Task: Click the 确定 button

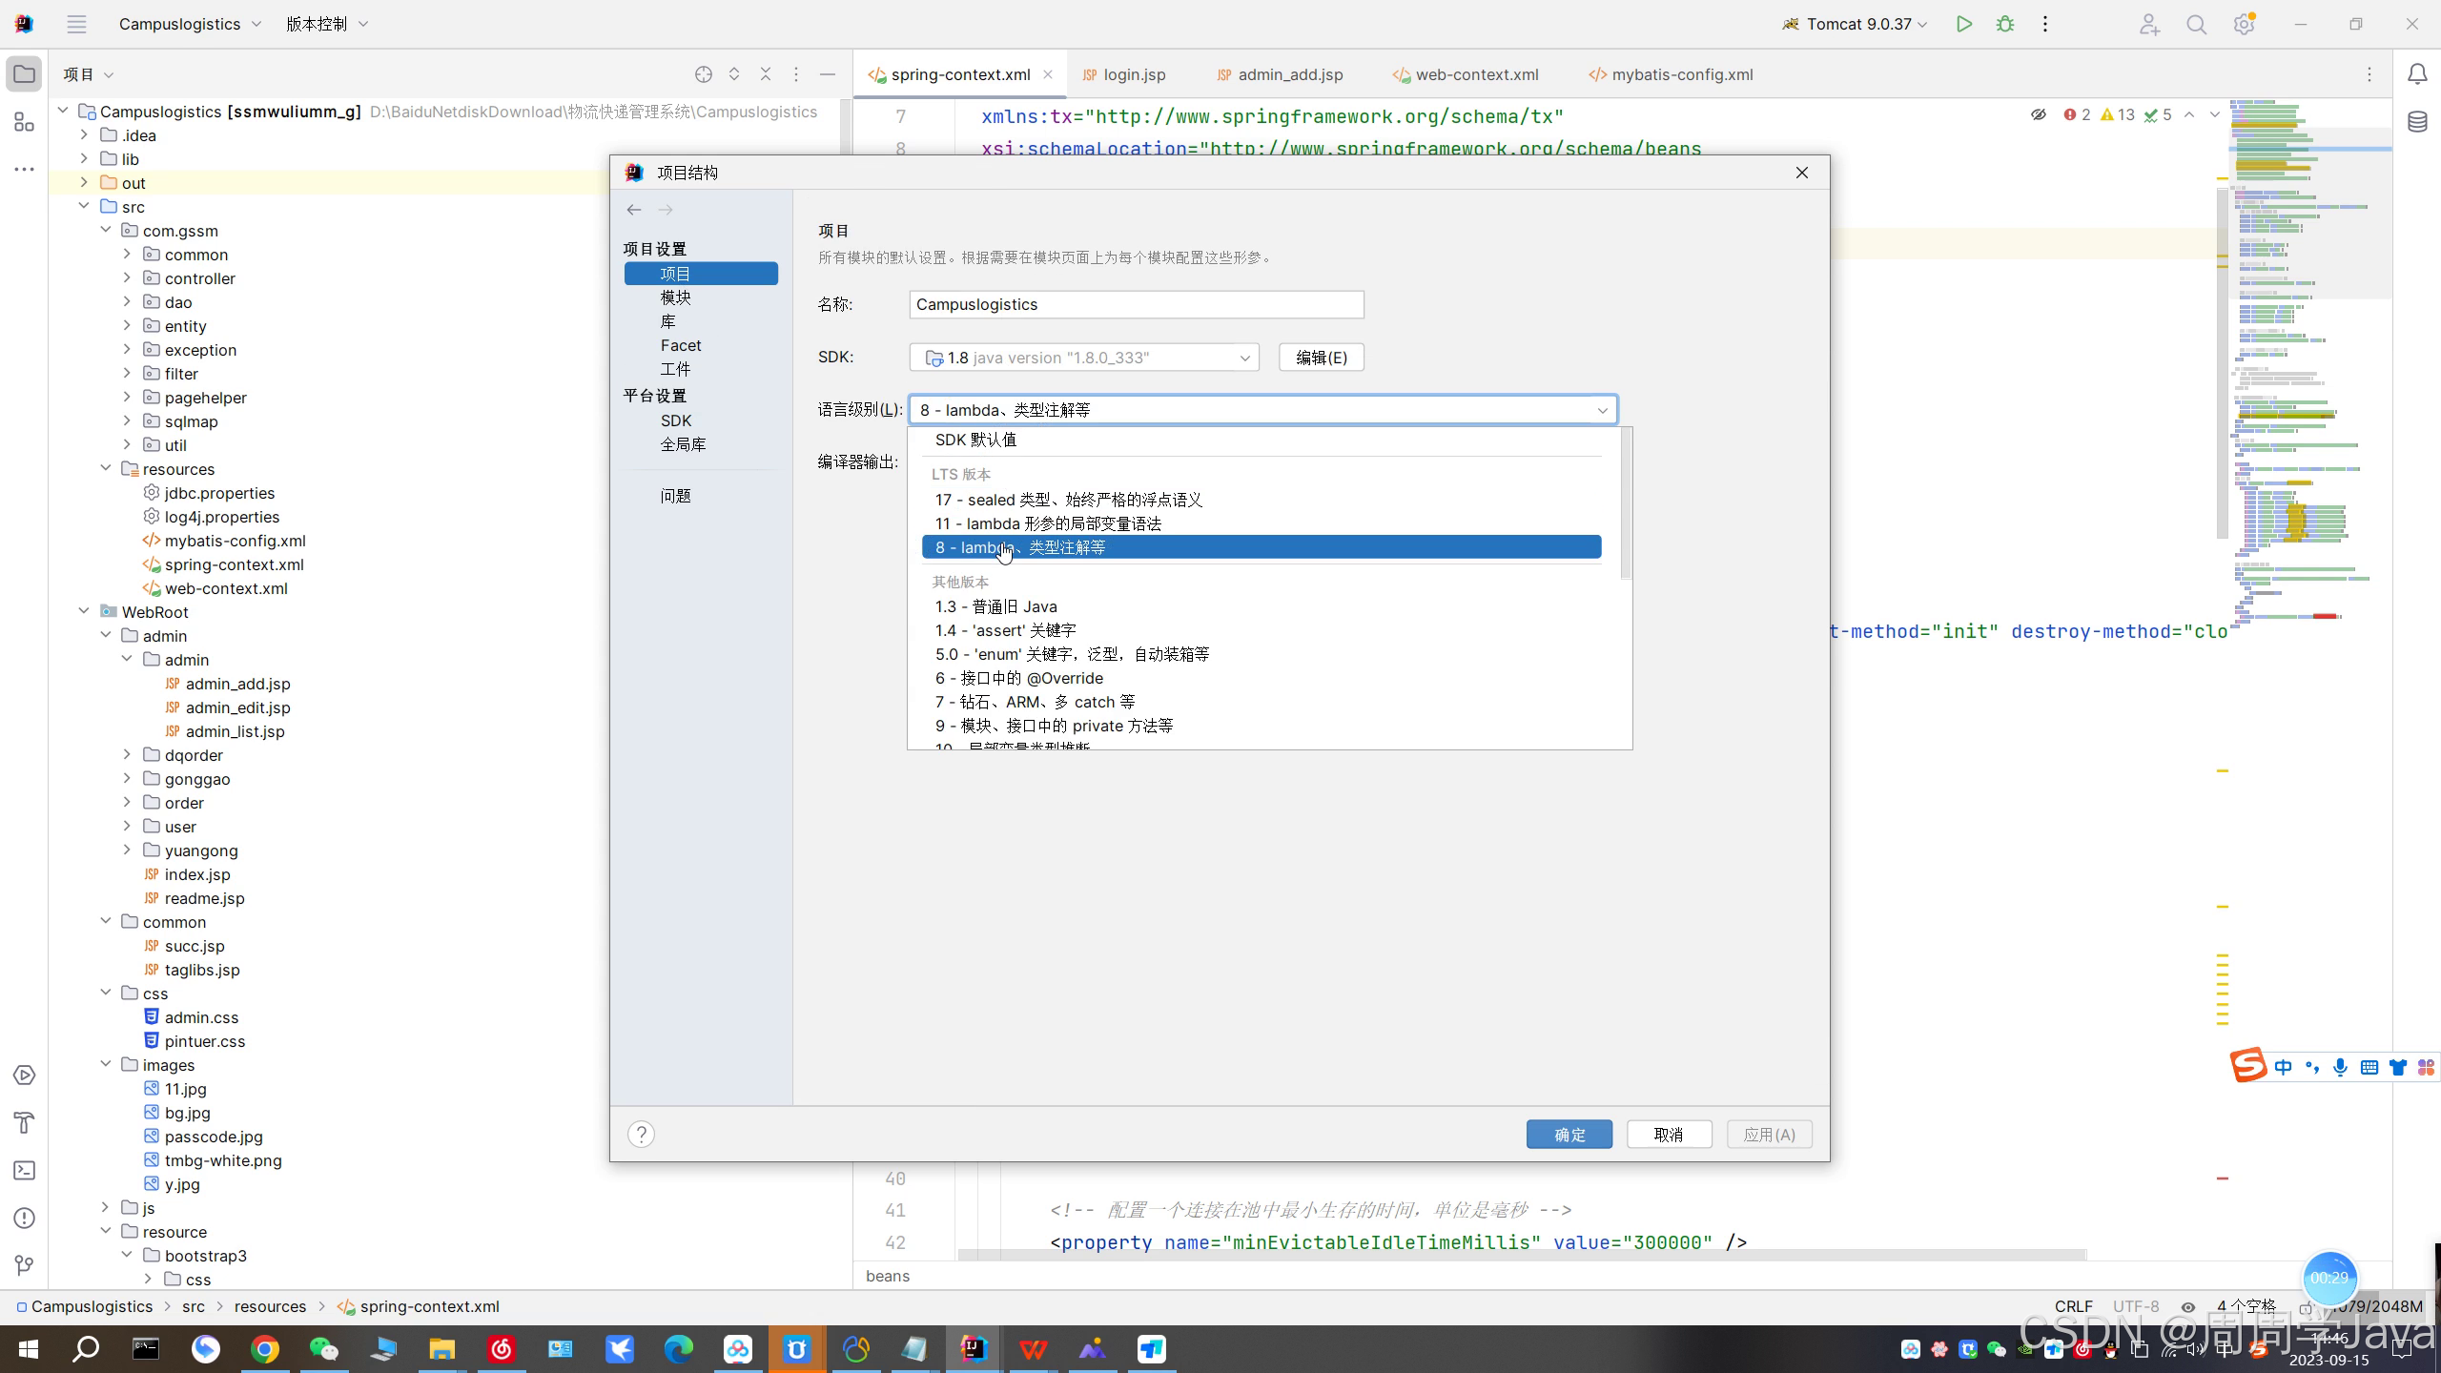Action: tap(1569, 1135)
